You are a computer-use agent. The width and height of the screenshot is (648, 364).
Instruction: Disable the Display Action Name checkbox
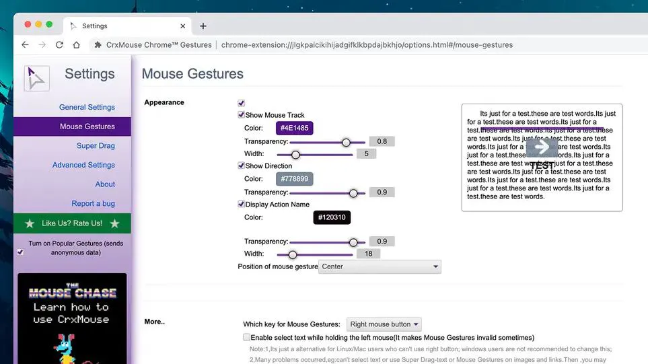click(x=241, y=204)
